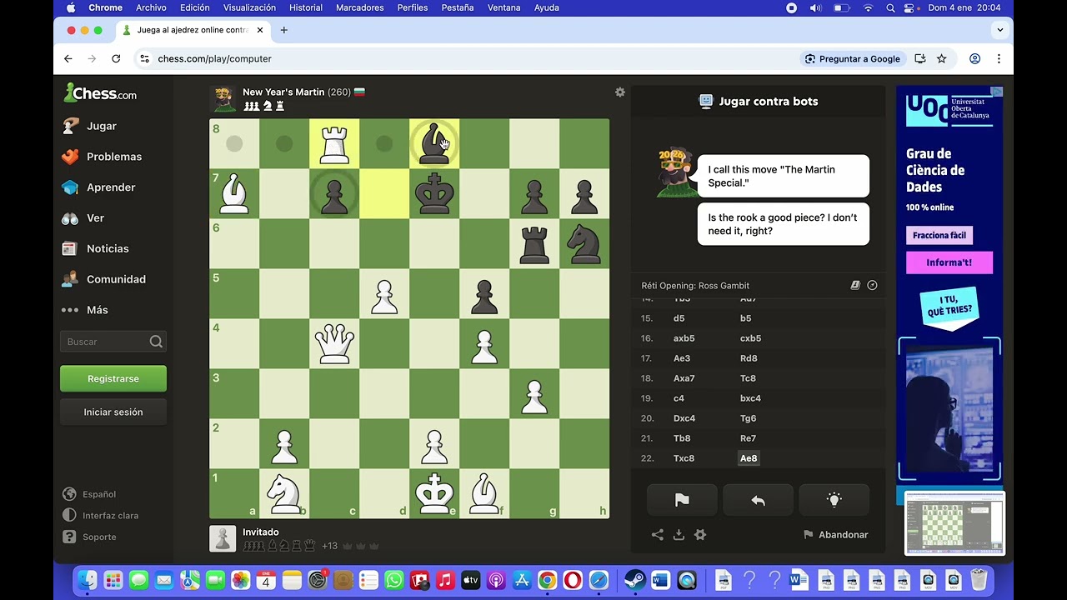Reload the chess.com page
Viewport: 1067px width, 600px height.
click(x=116, y=58)
